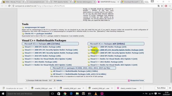Expand options for check_vcredist (1).exe download
The image size is (172, 96).
point(141,88)
